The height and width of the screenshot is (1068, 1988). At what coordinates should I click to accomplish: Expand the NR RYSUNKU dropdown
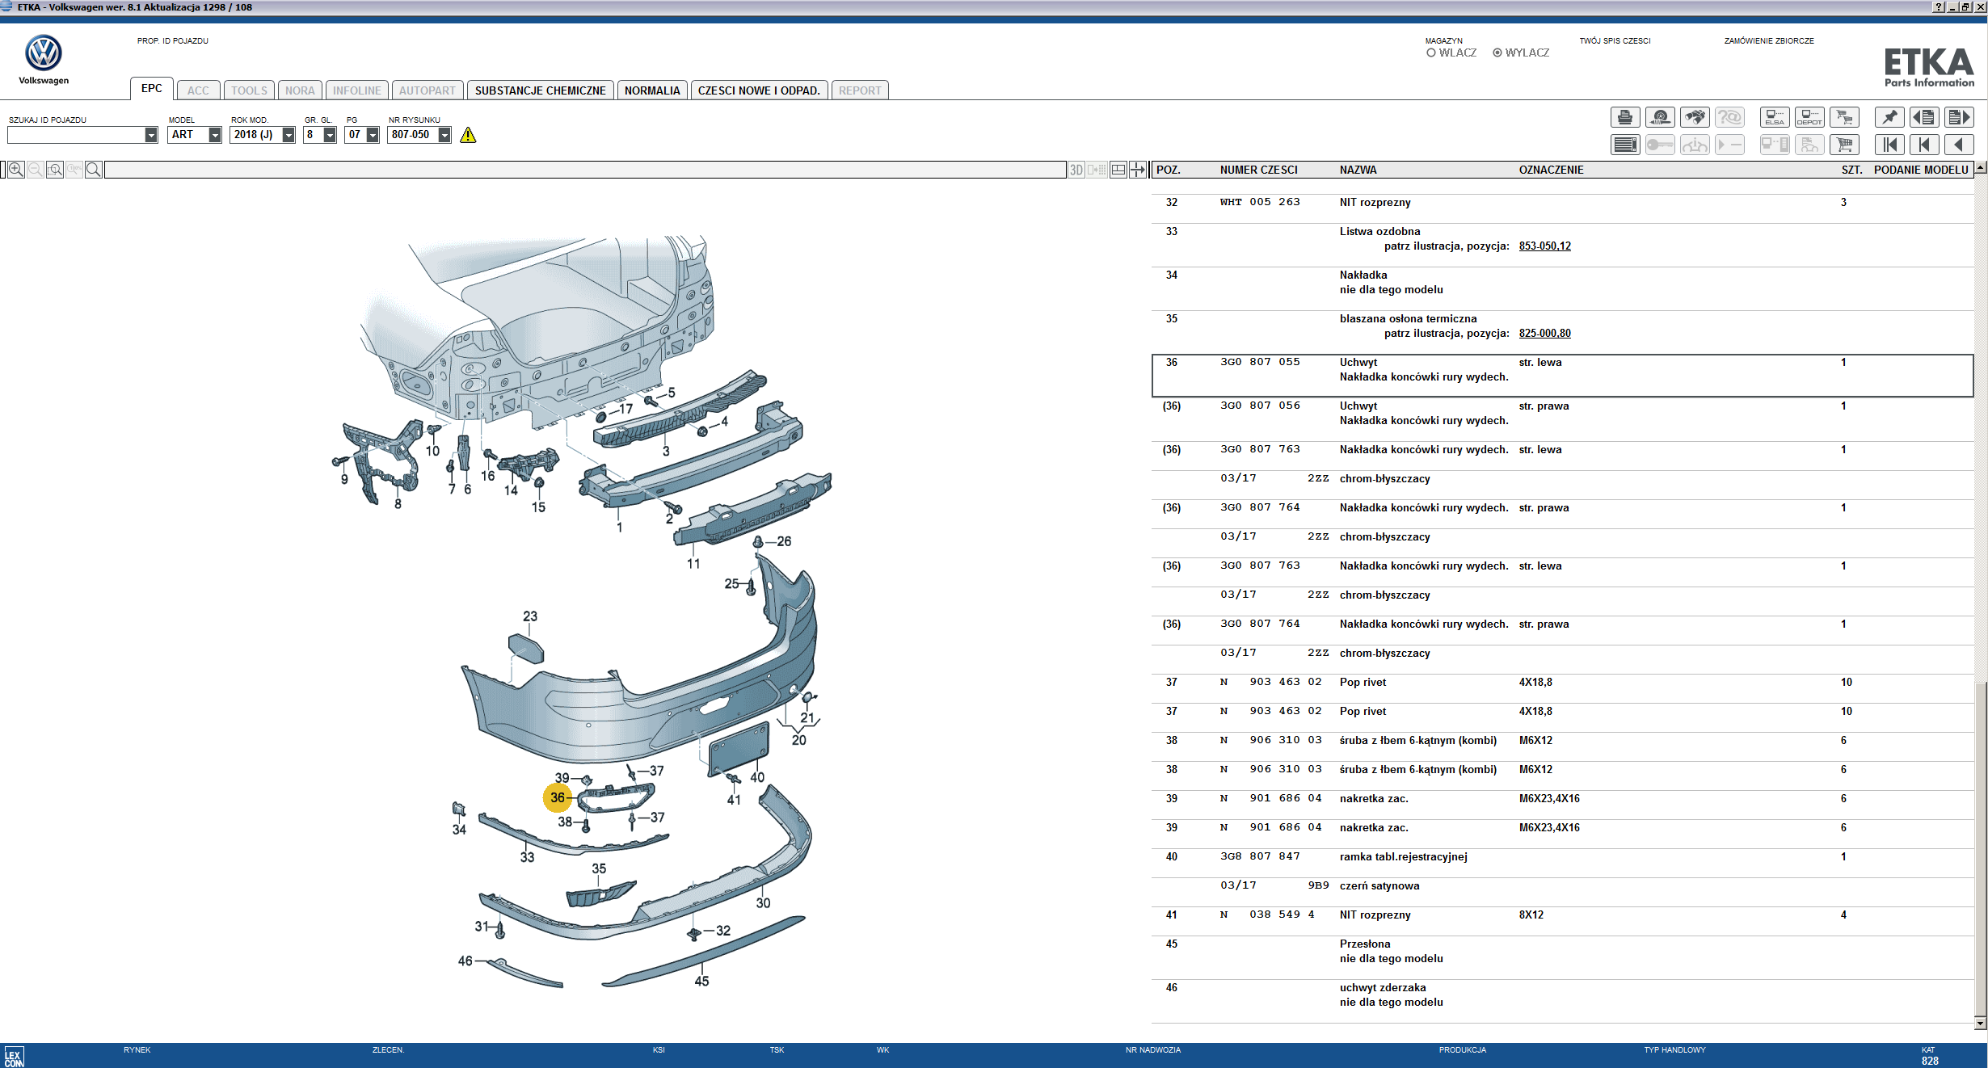[x=444, y=135]
